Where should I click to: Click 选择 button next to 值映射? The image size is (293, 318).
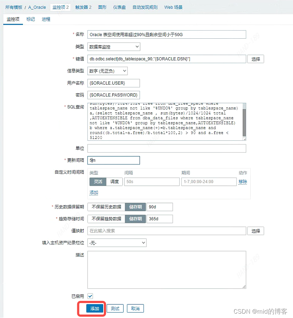pyautogui.click(x=255, y=231)
